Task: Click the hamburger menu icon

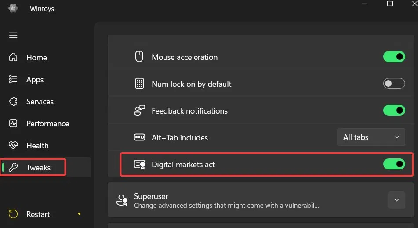Action: pyautogui.click(x=13, y=35)
